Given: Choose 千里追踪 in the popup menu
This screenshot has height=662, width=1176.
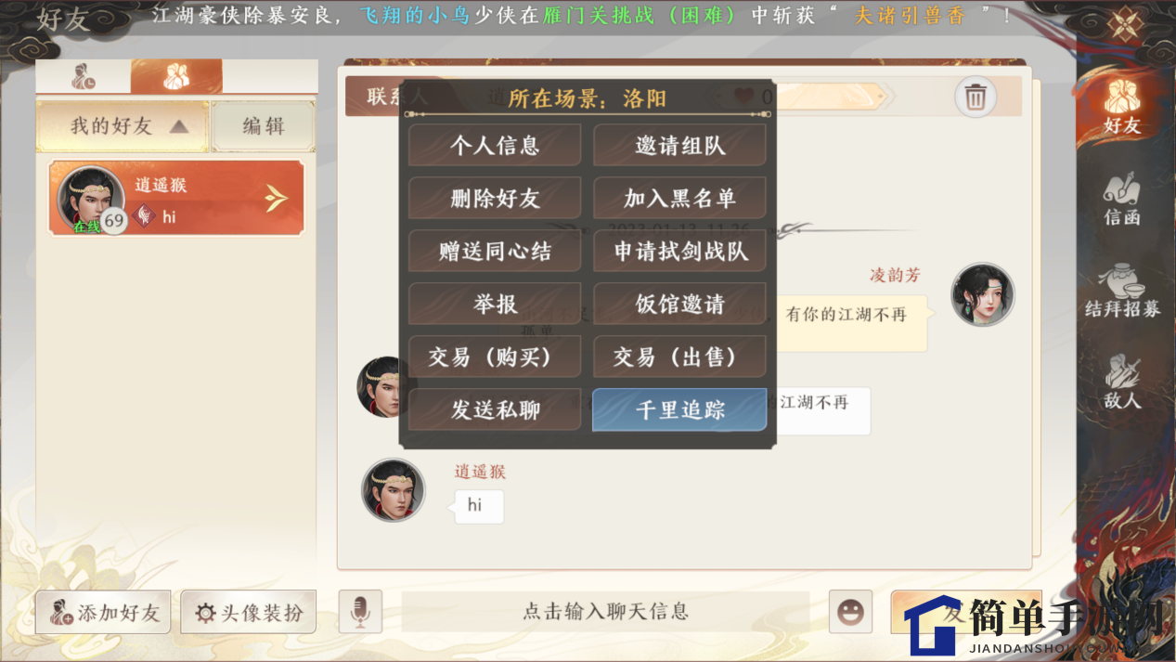Looking at the screenshot, I should pyautogui.click(x=679, y=410).
